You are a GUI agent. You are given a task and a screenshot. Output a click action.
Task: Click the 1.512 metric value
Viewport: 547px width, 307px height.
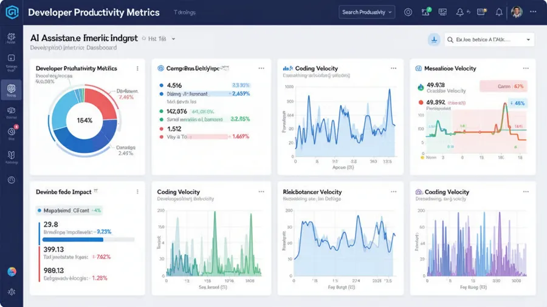click(174, 129)
